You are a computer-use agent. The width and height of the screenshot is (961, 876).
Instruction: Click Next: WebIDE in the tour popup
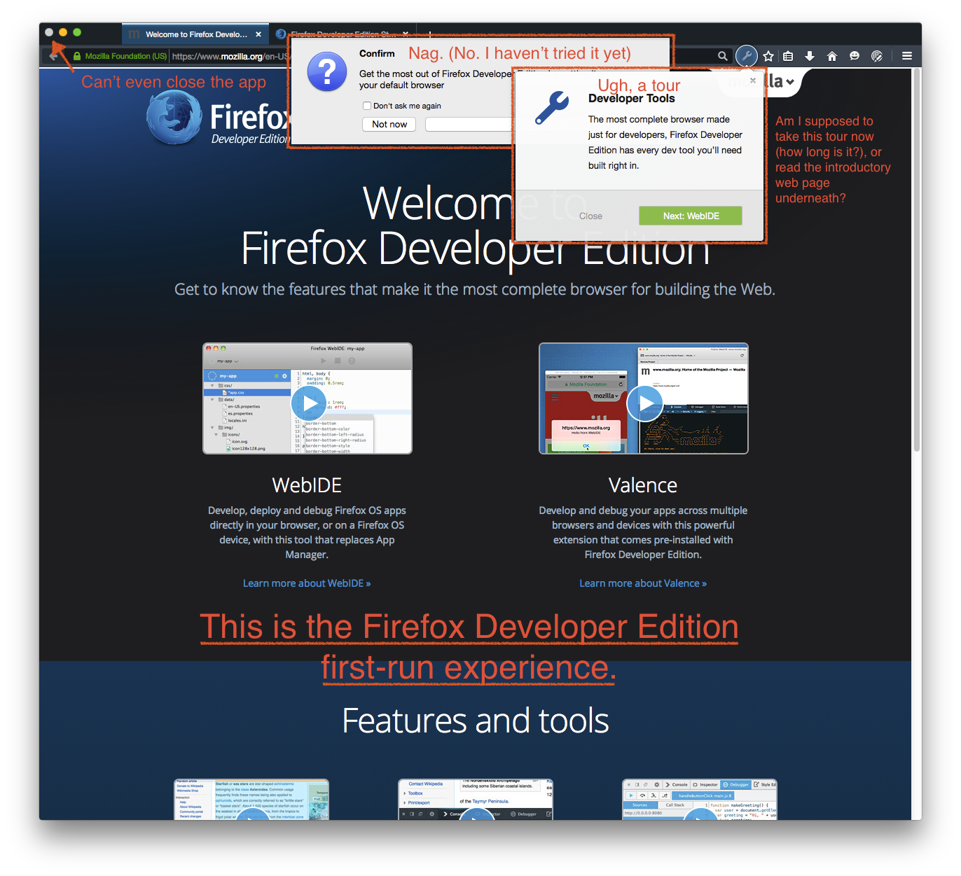tap(690, 215)
